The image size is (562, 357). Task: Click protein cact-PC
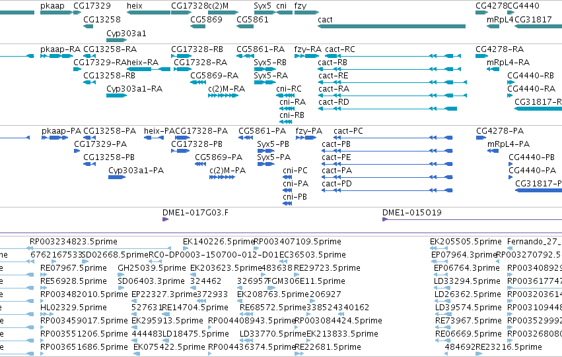[349, 131]
